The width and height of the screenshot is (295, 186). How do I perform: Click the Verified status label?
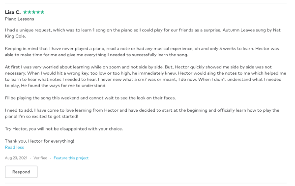(40, 158)
